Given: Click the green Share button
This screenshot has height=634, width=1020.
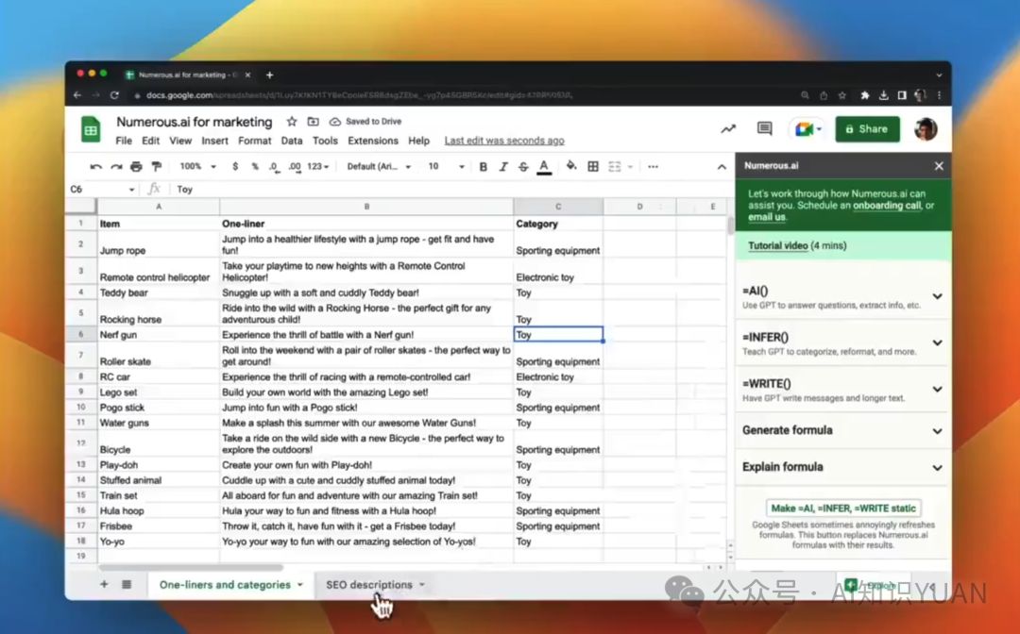Looking at the screenshot, I should (x=867, y=128).
